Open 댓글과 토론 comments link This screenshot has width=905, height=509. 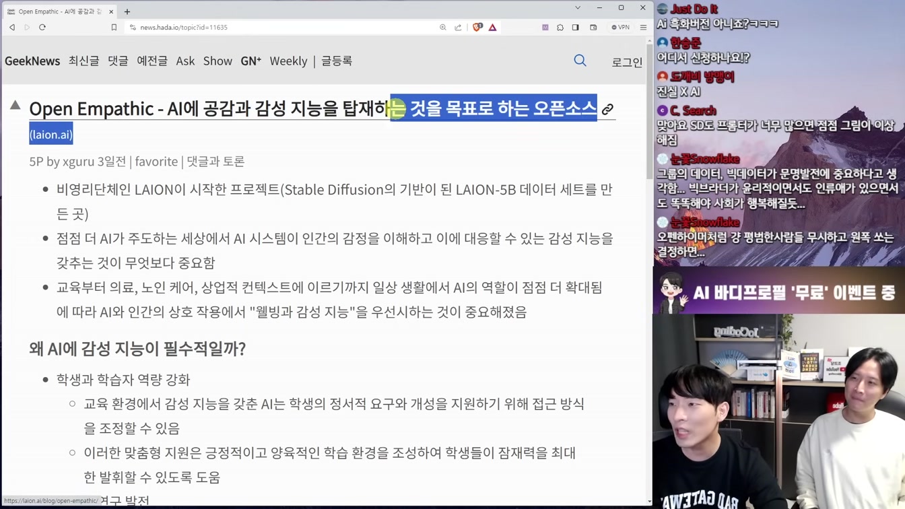click(215, 162)
